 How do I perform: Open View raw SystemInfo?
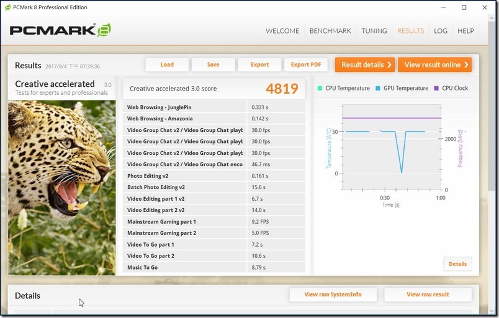(333, 294)
